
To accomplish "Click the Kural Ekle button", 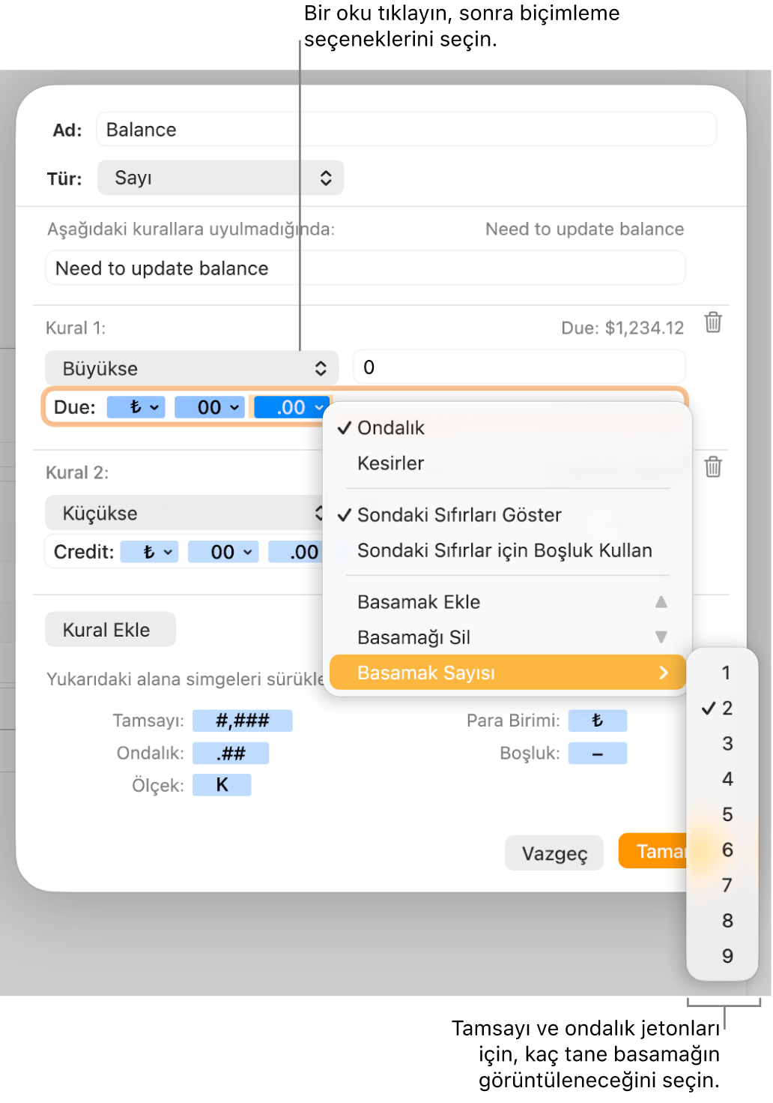I will pyautogui.click(x=111, y=629).
